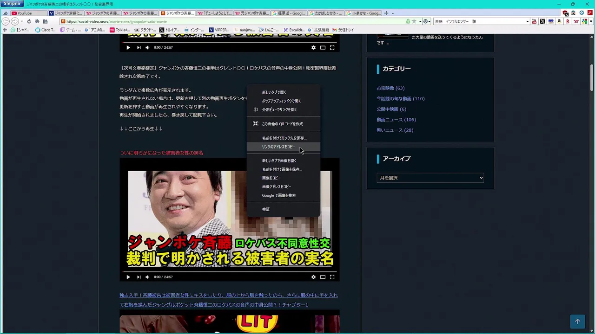Click the browser forward arrow

click(14, 21)
